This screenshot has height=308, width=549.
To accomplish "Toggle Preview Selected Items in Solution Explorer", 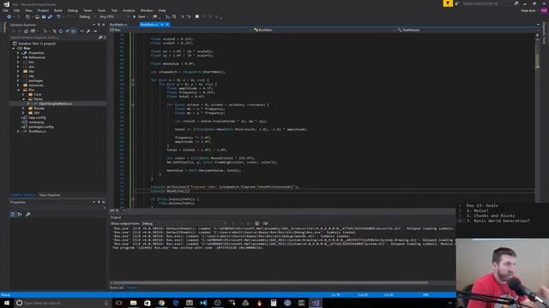I will (x=95, y=31).
